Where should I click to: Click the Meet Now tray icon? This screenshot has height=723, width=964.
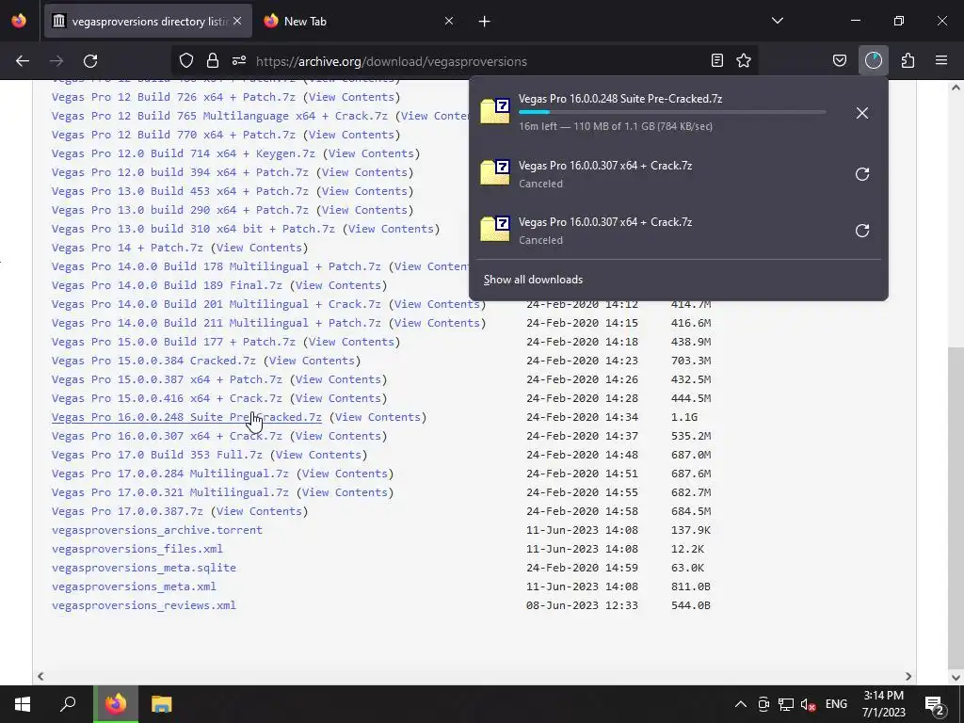pyautogui.click(x=763, y=704)
